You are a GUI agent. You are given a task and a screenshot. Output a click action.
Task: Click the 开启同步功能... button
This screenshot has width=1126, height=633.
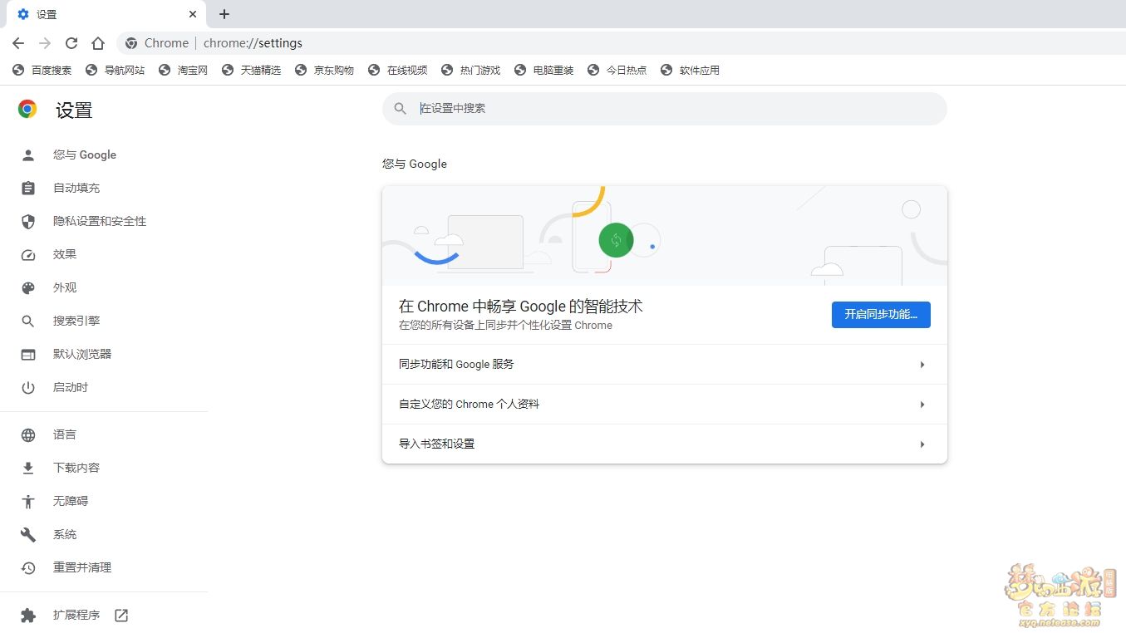pos(881,315)
